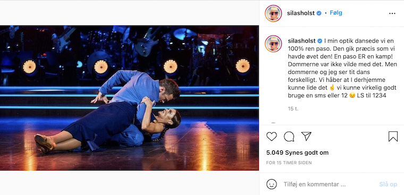This screenshot has height=195, width=404.
Task: Like the post with the heart icon
Action: [271, 136]
